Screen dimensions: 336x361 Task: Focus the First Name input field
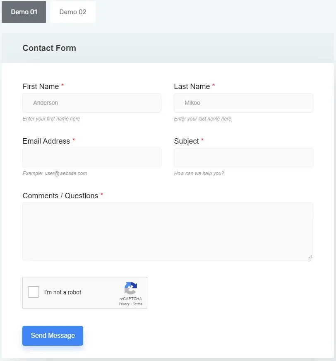pyautogui.click(x=92, y=103)
